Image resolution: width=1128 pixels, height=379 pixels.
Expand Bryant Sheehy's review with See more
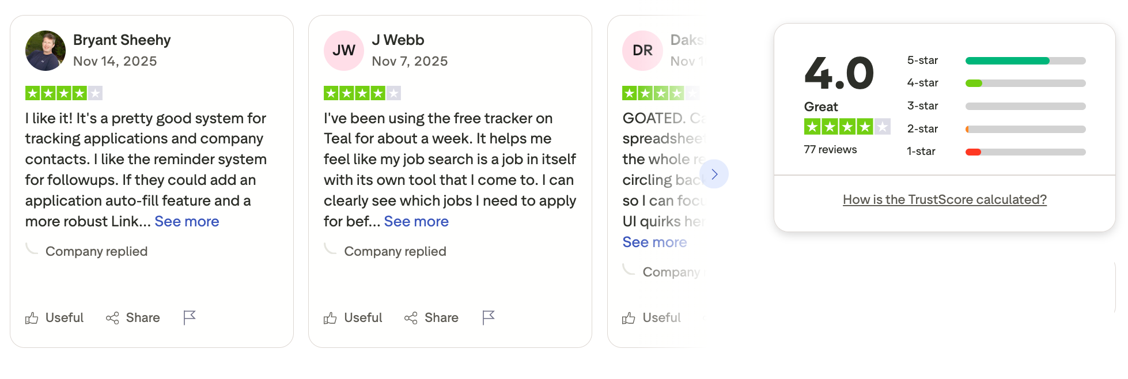tap(187, 222)
